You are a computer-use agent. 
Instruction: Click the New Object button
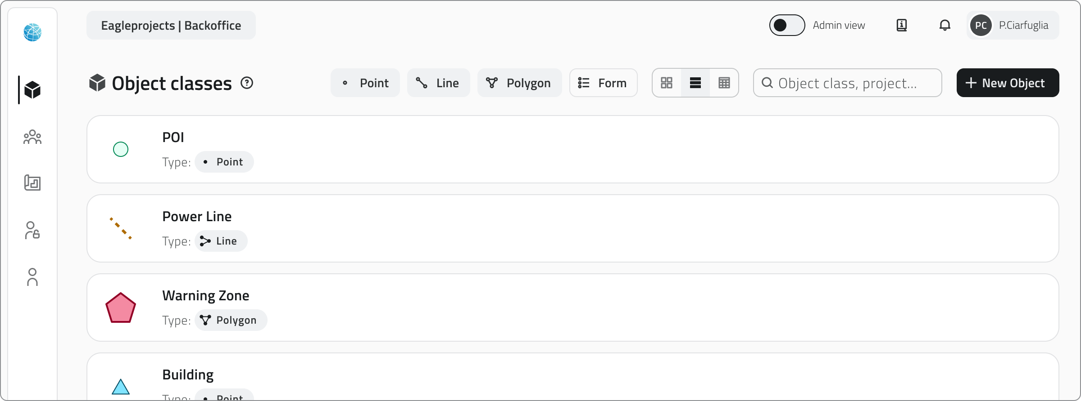tap(1008, 83)
